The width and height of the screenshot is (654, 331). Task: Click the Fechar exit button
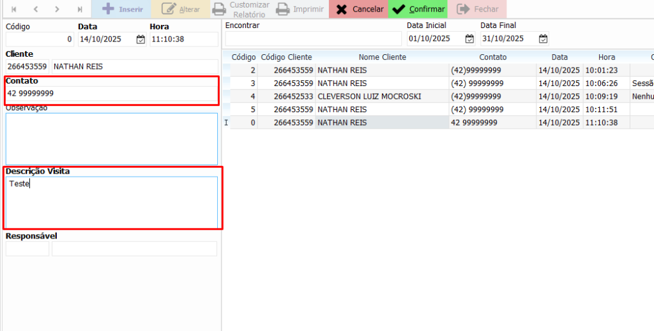tap(477, 10)
